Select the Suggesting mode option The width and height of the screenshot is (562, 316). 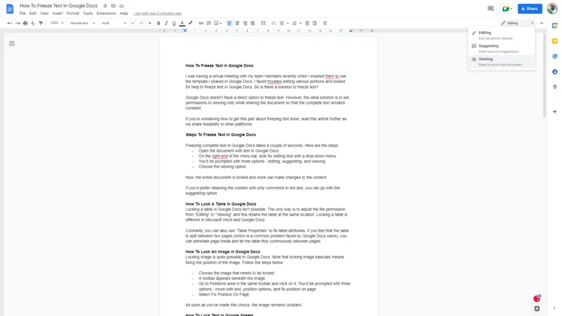point(502,48)
